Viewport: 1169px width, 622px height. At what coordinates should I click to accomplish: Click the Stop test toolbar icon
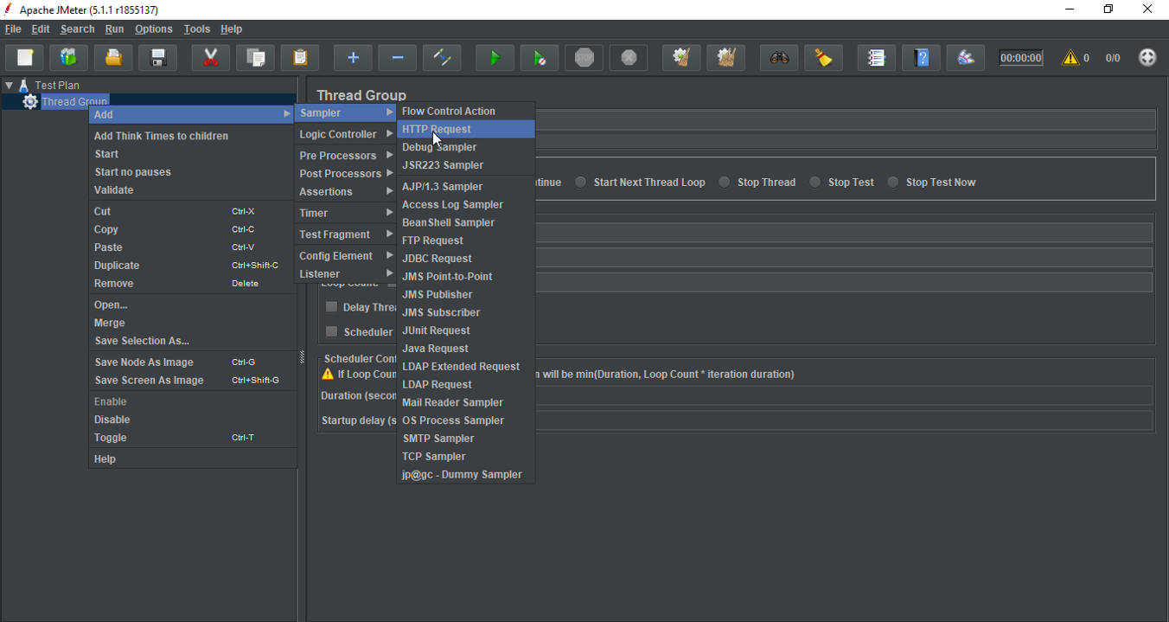point(584,58)
